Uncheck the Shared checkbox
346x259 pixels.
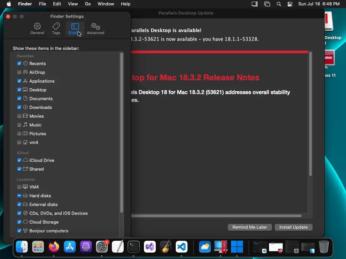click(x=19, y=169)
